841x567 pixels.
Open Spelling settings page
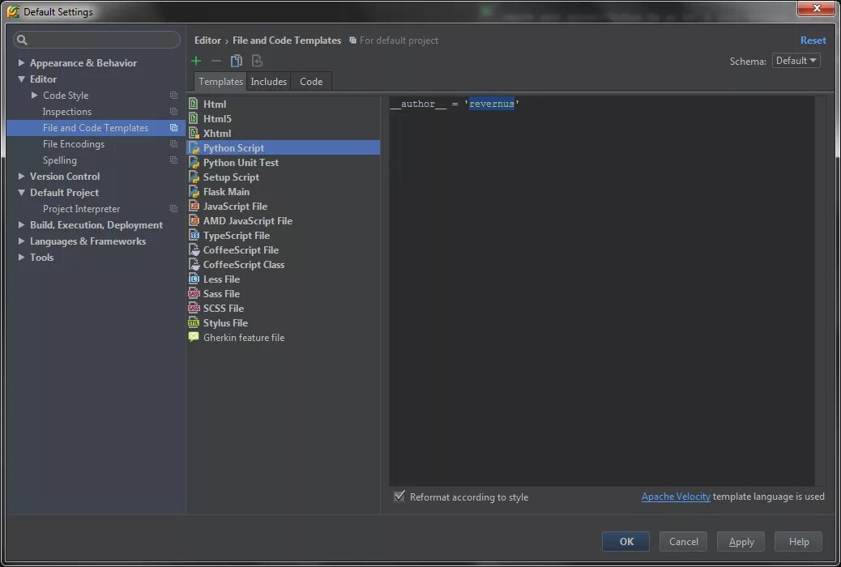tap(59, 160)
